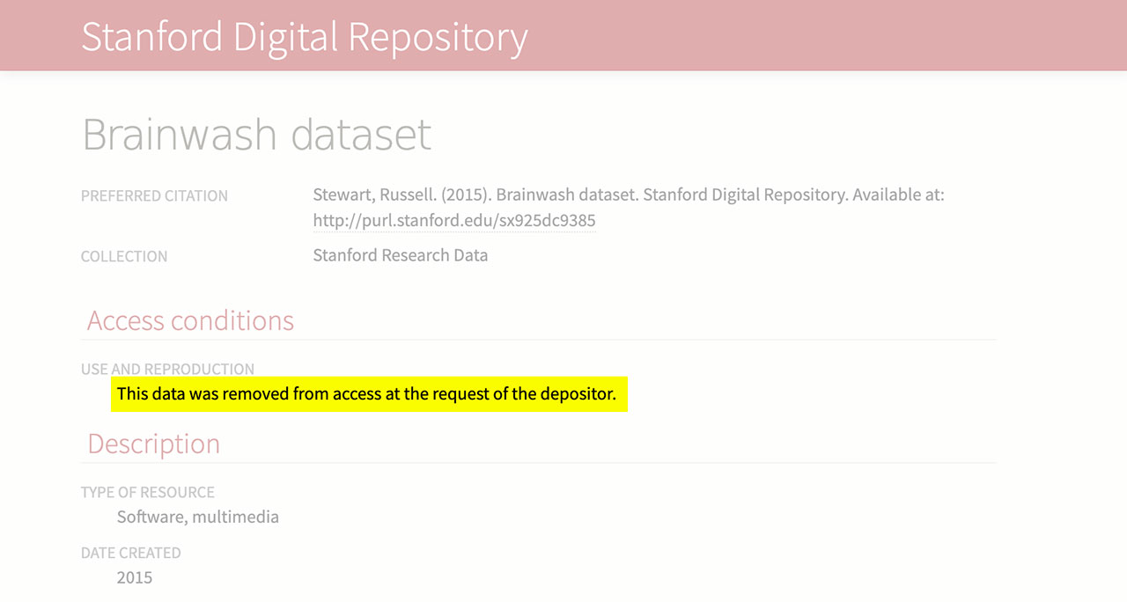The width and height of the screenshot is (1127, 602).
Task: Click the Description section heading
Action: 153,444
